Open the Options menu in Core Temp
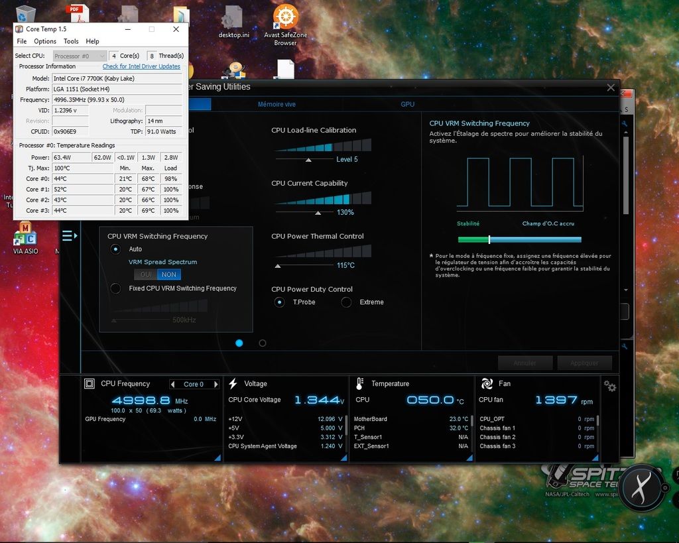Image resolution: width=679 pixels, height=543 pixels. click(45, 41)
